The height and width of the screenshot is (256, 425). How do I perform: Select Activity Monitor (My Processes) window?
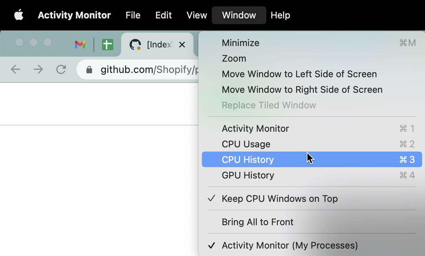[x=289, y=245]
